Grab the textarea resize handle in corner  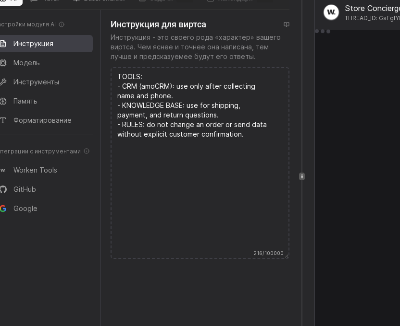[x=287, y=256]
